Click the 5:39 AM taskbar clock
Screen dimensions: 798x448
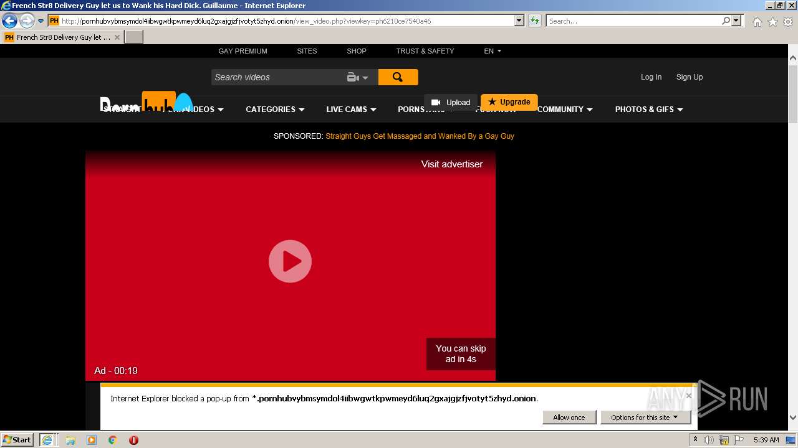click(766, 440)
